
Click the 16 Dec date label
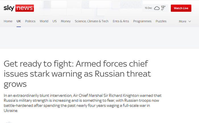pos(148,8)
